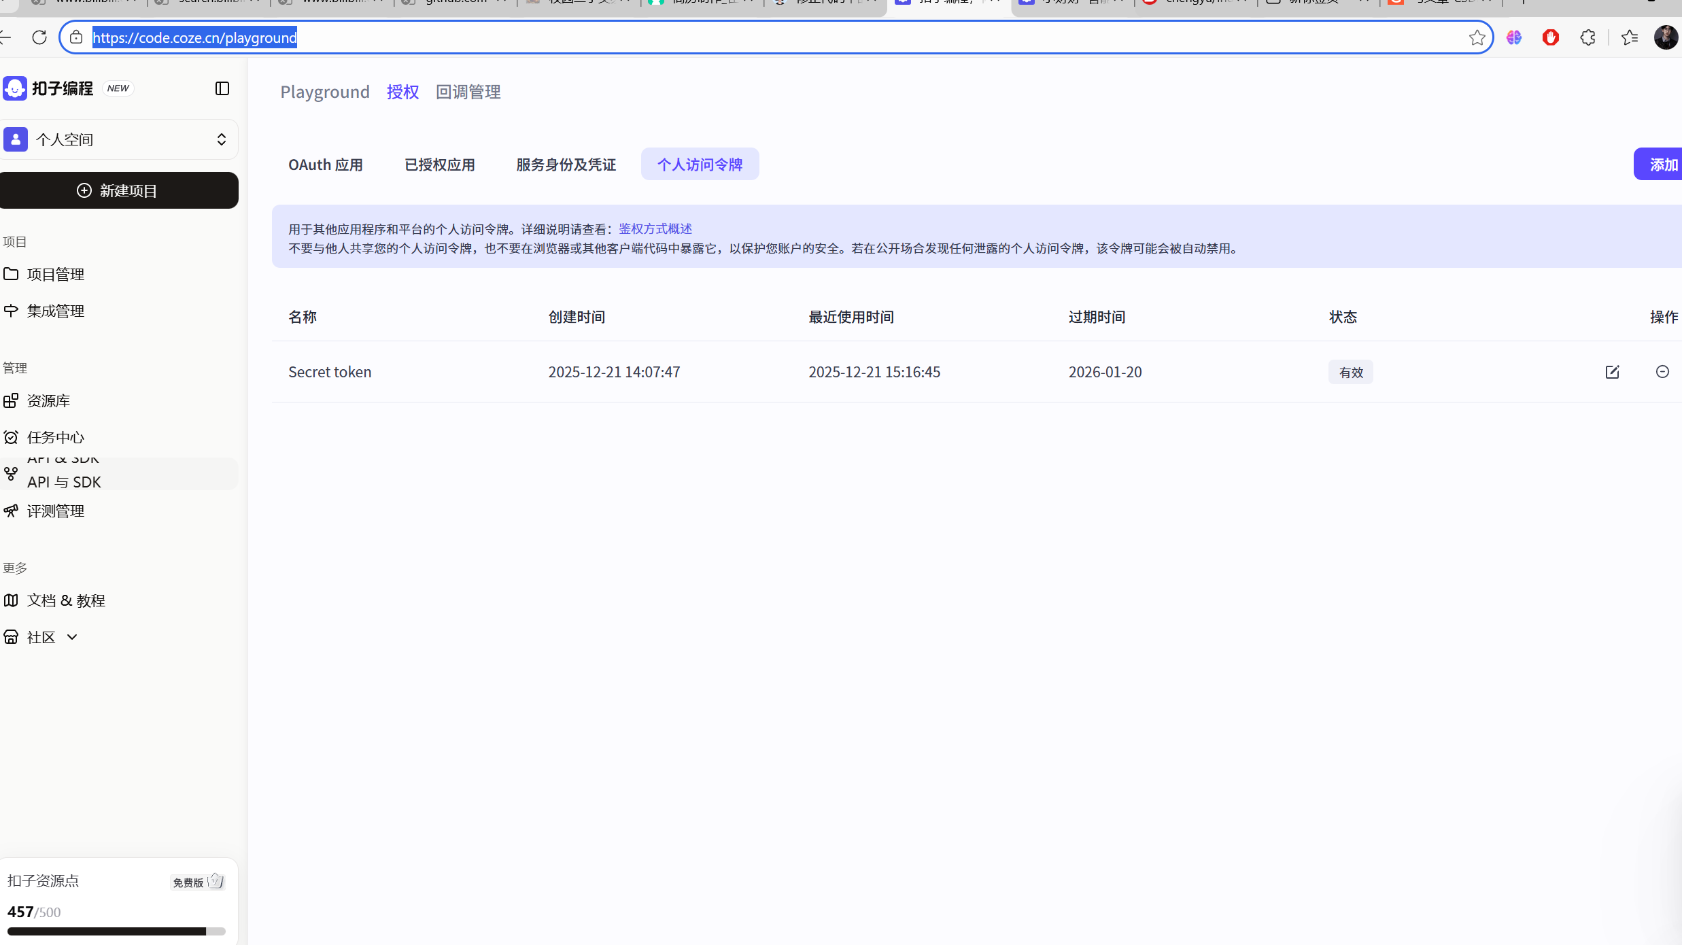1682x945 pixels.
Task: Click the 过期时间 column header
Action: click(1097, 317)
